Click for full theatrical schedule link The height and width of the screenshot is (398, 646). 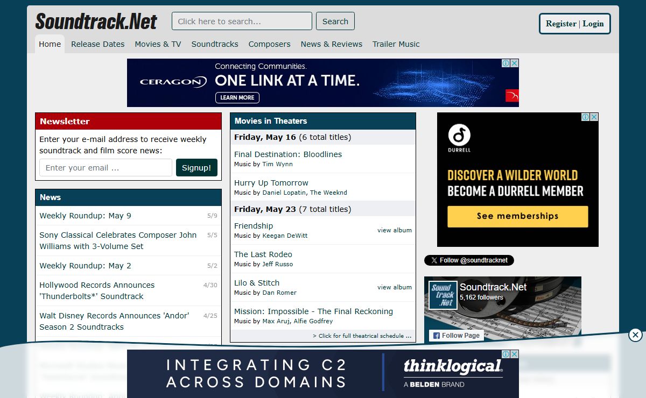362,336
